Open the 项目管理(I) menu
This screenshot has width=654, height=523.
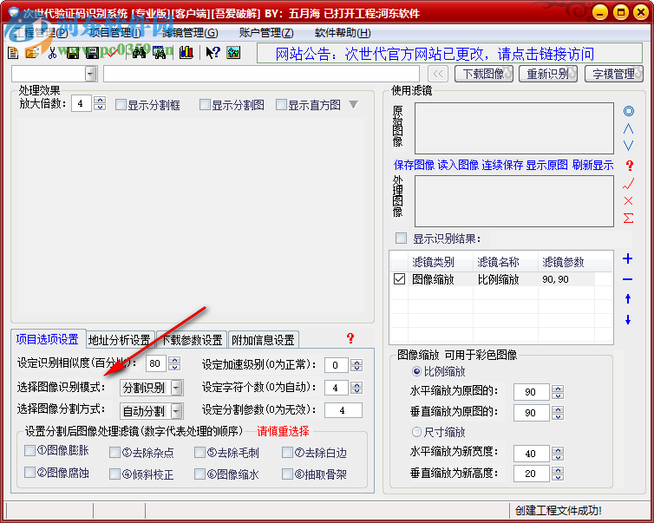pyautogui.click(x=115, y=33)
